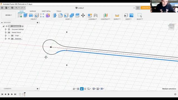Select the Insert Canvas image tool
This screenshot has height=100, width=178.
[131, 16]
